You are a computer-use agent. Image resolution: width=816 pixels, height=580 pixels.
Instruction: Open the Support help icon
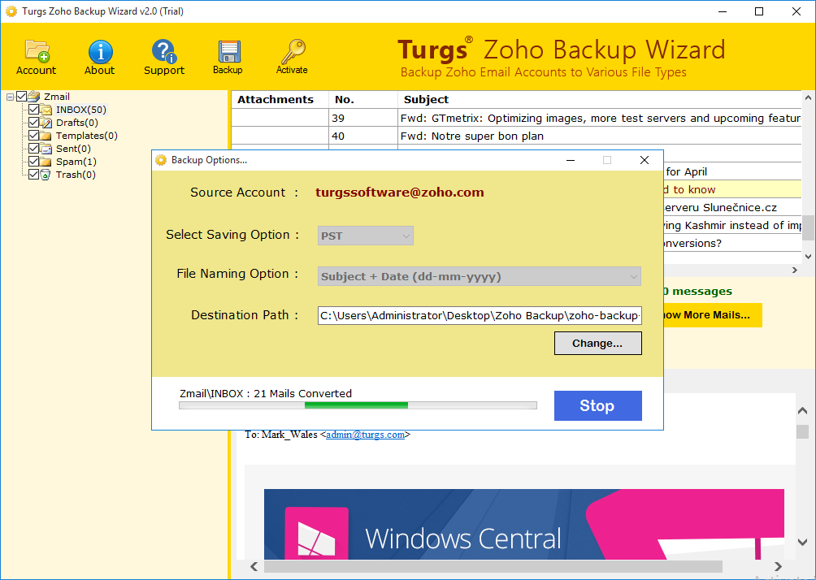point(164,57)
